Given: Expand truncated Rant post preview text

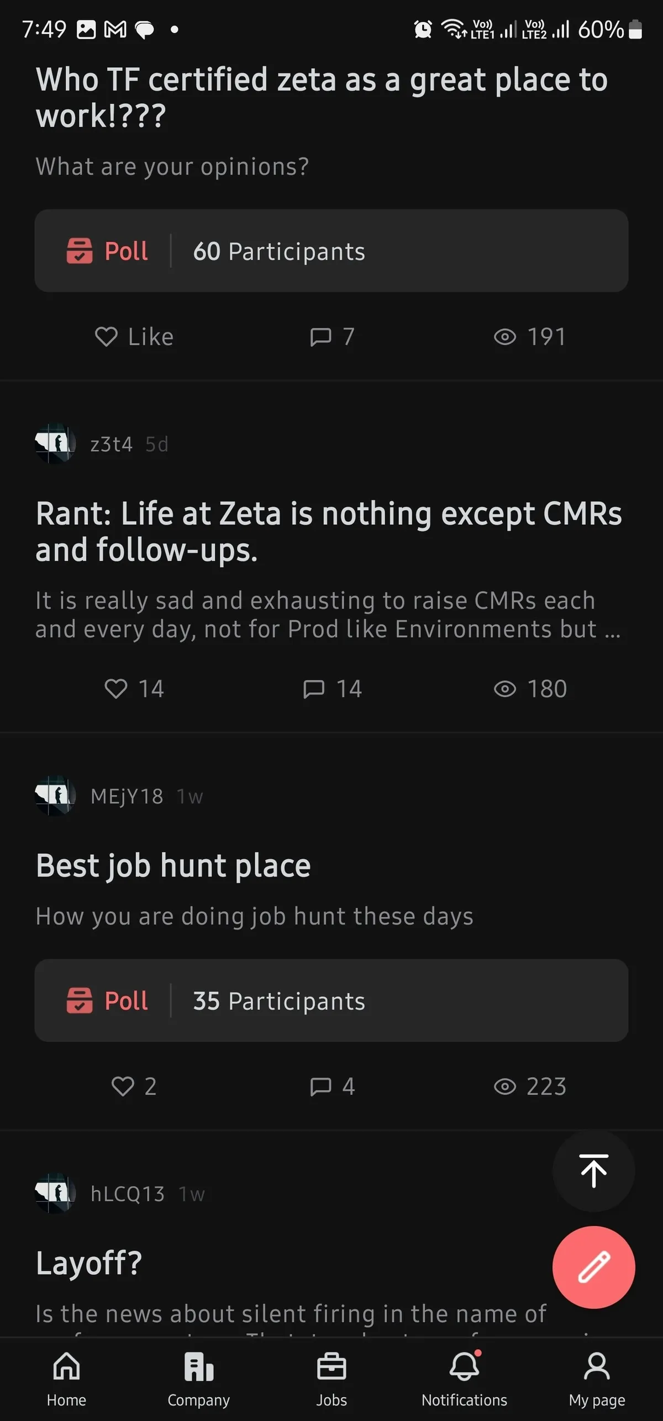Looking at the screenshot, I should pos(328,615).
